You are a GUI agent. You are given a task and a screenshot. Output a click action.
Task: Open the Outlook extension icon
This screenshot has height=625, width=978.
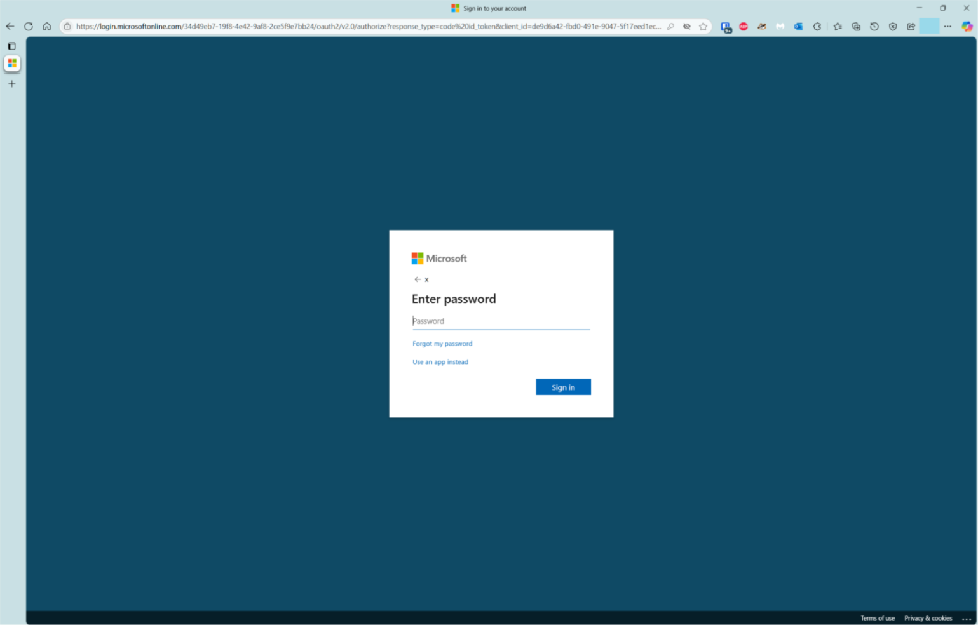(799, 27)
